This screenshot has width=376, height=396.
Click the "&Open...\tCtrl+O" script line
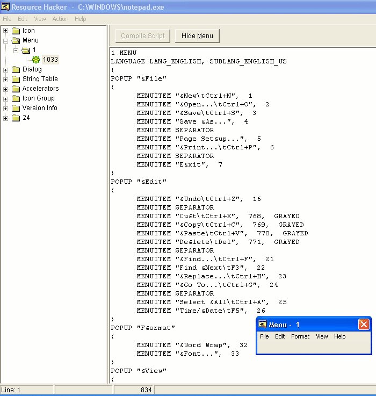[203, 104]
